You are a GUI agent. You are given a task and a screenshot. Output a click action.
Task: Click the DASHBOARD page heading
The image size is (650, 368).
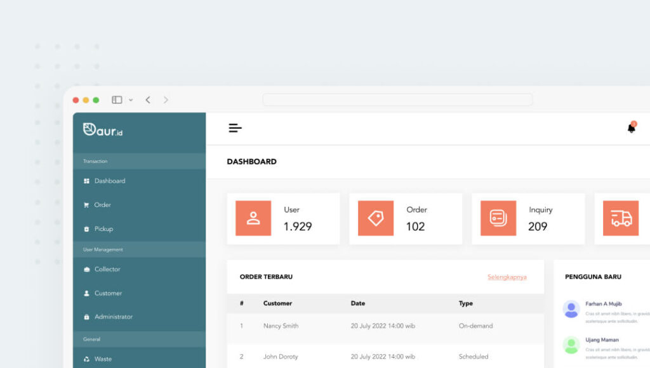pos(251,162)
